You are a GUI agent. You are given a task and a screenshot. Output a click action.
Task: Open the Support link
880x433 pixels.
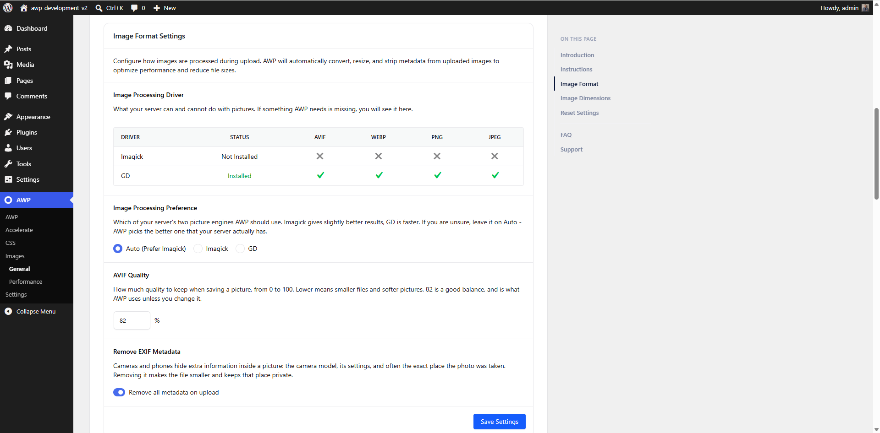click(571, 149)
